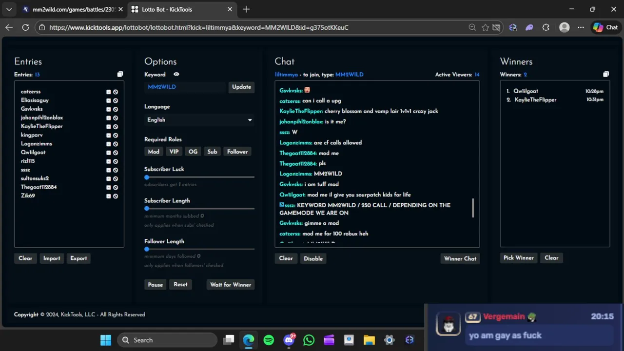Remove catzerss with the minus icon
Image resolution: width=624 pixels, height=351 pixels.
point(109,92)
